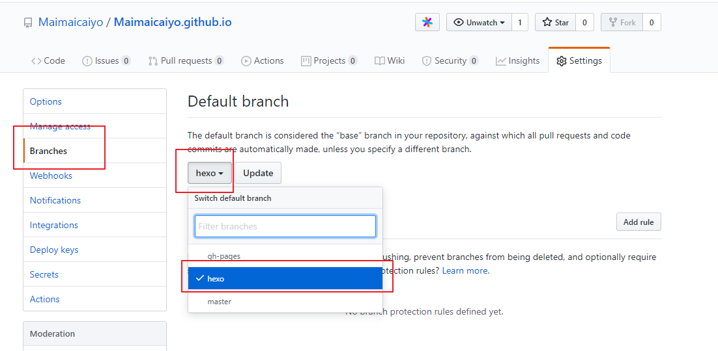Select the gh-pages branch option
Screen dimensions: 718x351
tap(285, 256)
